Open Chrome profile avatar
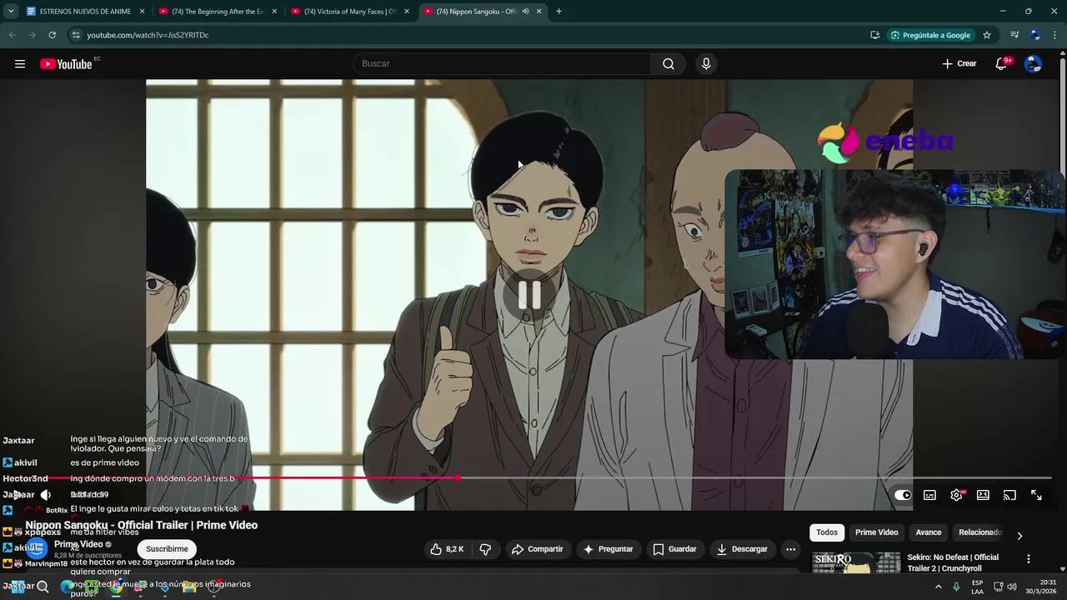This screenshot has height=600, width=1067. click(x=1035, y=35)
